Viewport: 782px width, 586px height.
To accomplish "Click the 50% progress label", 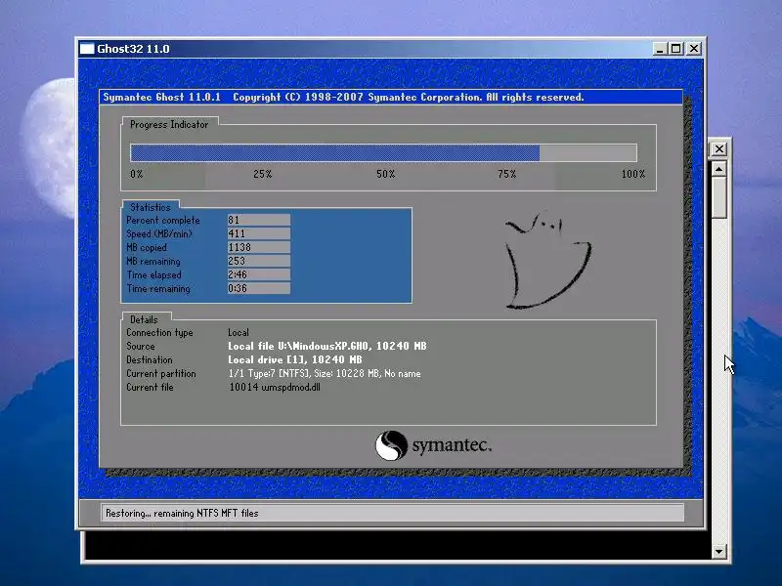I will (385, 174).
